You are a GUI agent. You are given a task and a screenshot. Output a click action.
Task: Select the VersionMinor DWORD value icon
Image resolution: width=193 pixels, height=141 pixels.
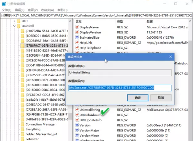pos(77,136)
